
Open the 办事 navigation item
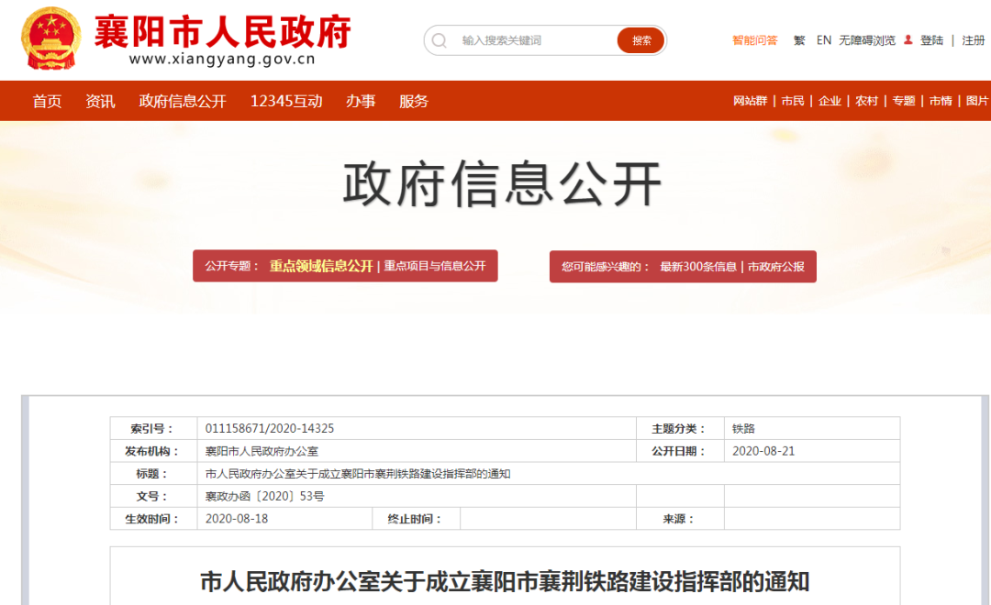[x=361, y=101]
